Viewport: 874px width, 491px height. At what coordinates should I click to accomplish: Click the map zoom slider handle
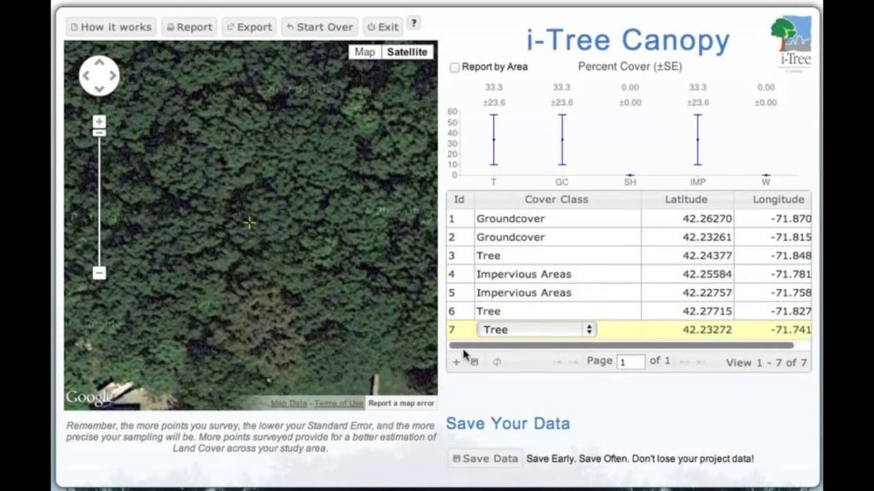[99, 132]
